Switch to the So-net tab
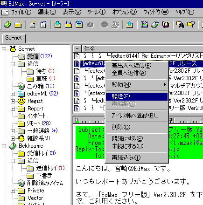The width and height of the screenshot is (203, 205). click(x=14, y=38)
